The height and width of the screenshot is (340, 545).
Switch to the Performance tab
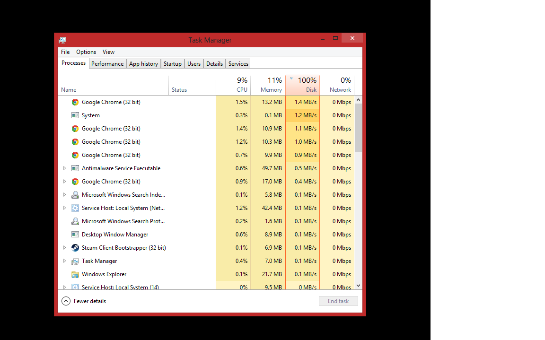(107, 63)
